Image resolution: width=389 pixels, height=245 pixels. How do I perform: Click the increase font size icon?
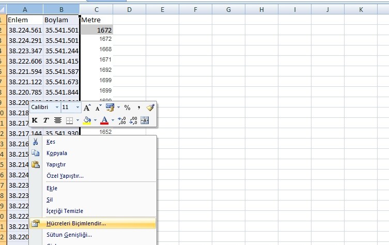click(87, 108)
